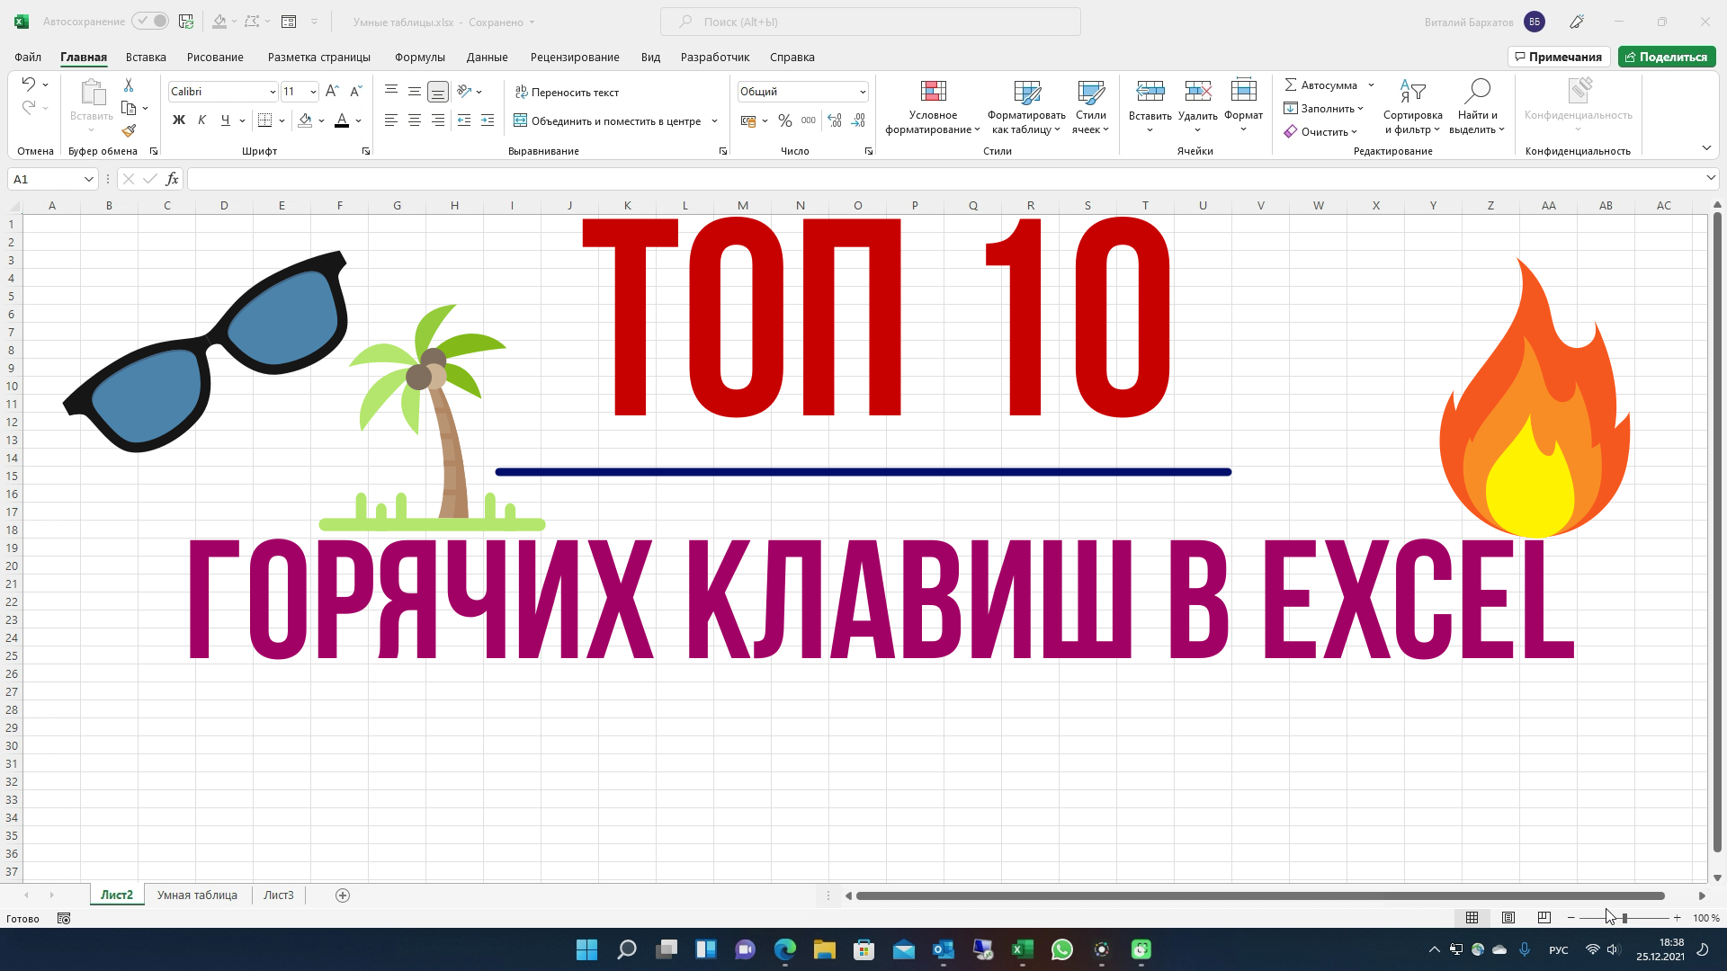The image size is (1727, 971).
Task: Select the Format Painter brush
Action: 129,130
